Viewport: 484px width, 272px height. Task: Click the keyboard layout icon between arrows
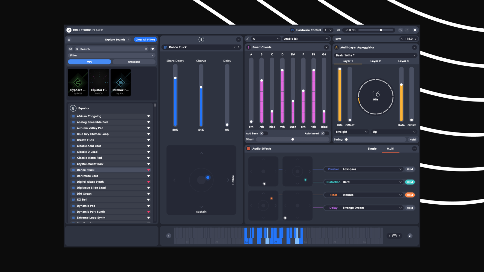coord(394,236)
